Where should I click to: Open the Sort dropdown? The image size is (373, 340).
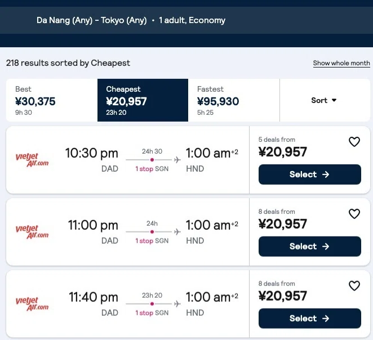coord(325,100)
